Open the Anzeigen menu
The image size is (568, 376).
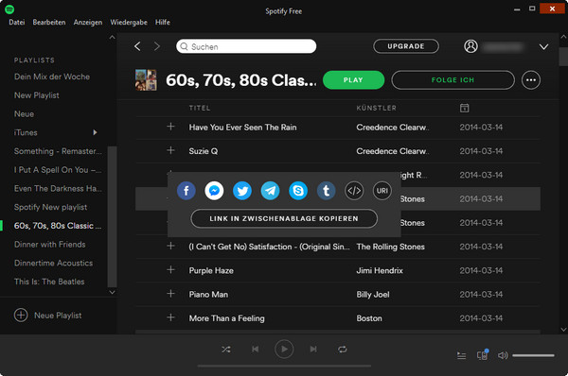[88, 22]
